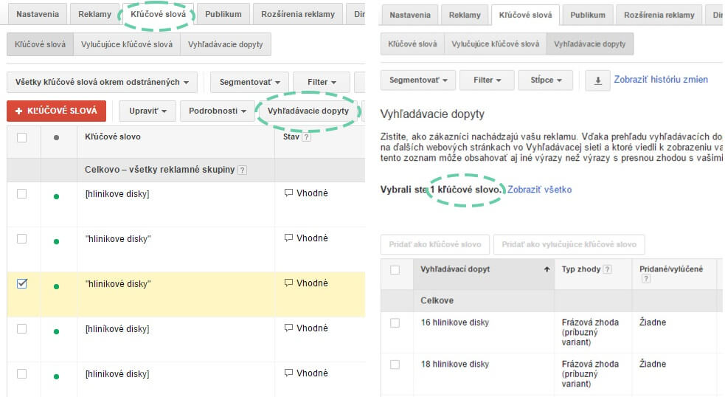Open Publikum tab in left panel
725x397 pixels.
coord(223,14)
